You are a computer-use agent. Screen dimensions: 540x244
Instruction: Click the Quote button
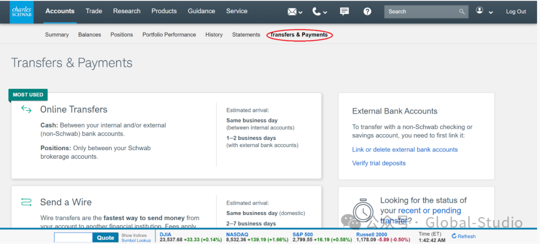105,238
